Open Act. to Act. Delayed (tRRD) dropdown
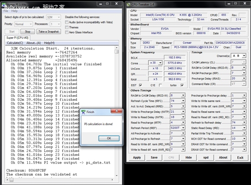The width and height of the screenshot is (251, 185). tap(183, 106)
